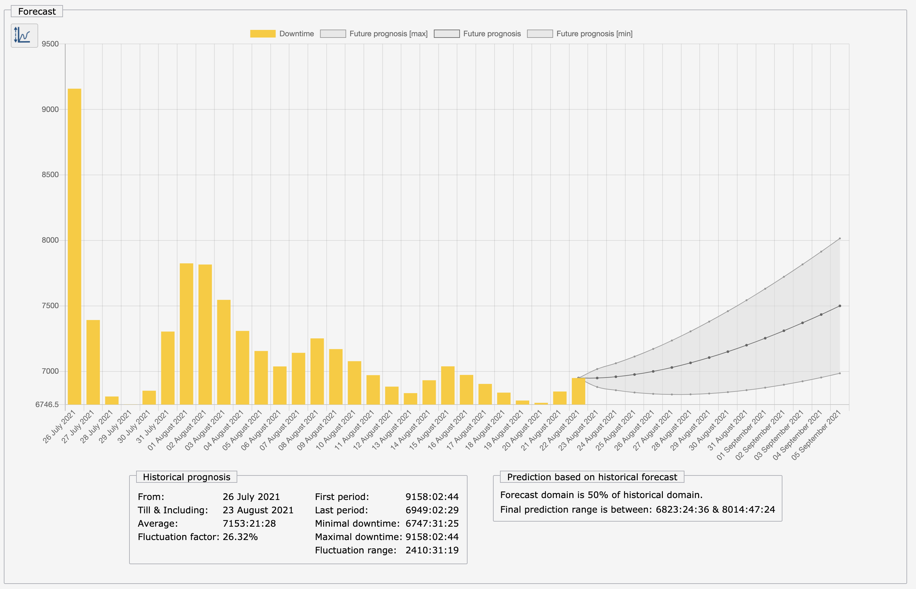Click the Final prediction range text
The width and height of the screenshot is (916, 589).
[x=637, y=509]
